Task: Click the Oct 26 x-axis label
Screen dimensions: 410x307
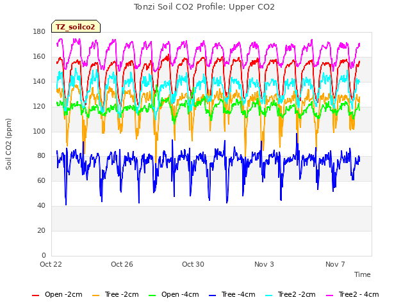Action: (122, 264)
